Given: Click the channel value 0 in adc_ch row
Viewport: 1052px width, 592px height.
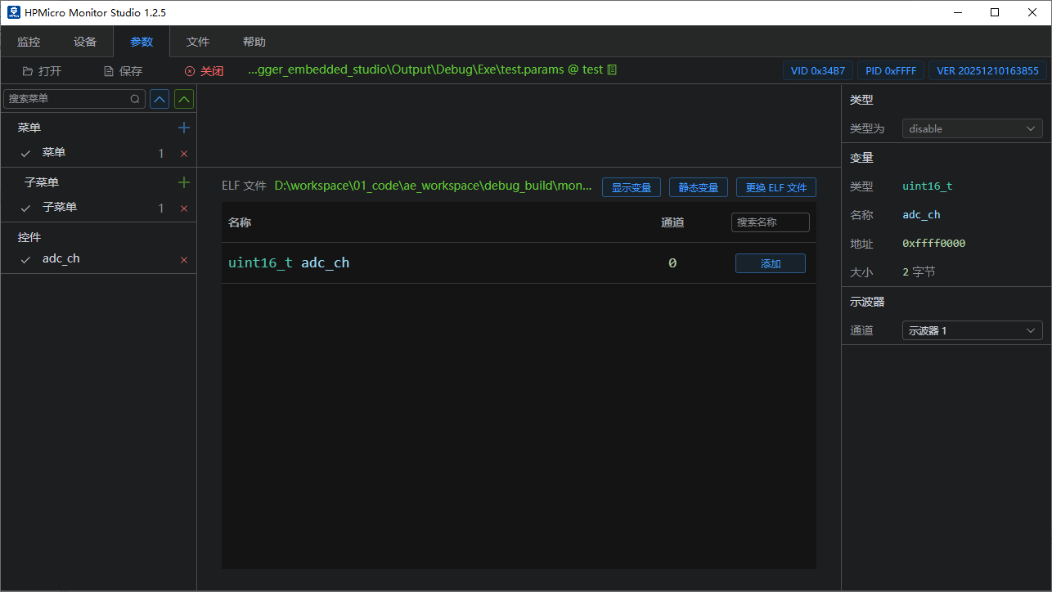Looking at the screenshot, I should (x=672, y=263).
